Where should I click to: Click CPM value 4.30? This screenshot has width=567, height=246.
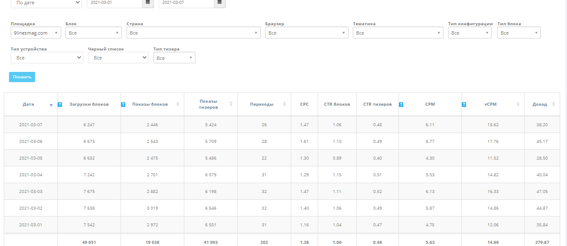pos(430,158)
